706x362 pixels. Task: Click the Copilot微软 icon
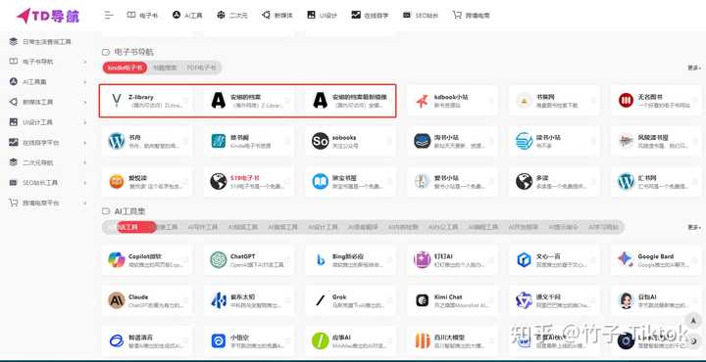tap(117, 260)
